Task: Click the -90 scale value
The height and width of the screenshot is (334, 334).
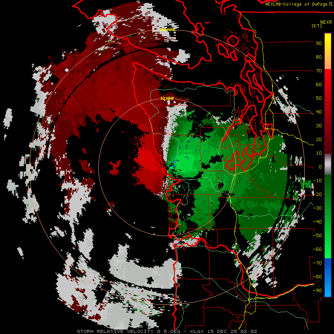Action: point(317,290)
